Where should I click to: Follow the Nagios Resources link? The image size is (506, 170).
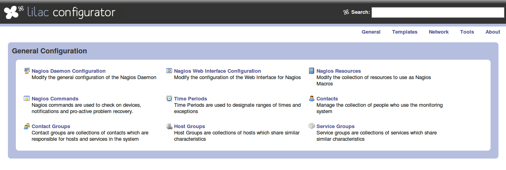click(x=338, y=71)
